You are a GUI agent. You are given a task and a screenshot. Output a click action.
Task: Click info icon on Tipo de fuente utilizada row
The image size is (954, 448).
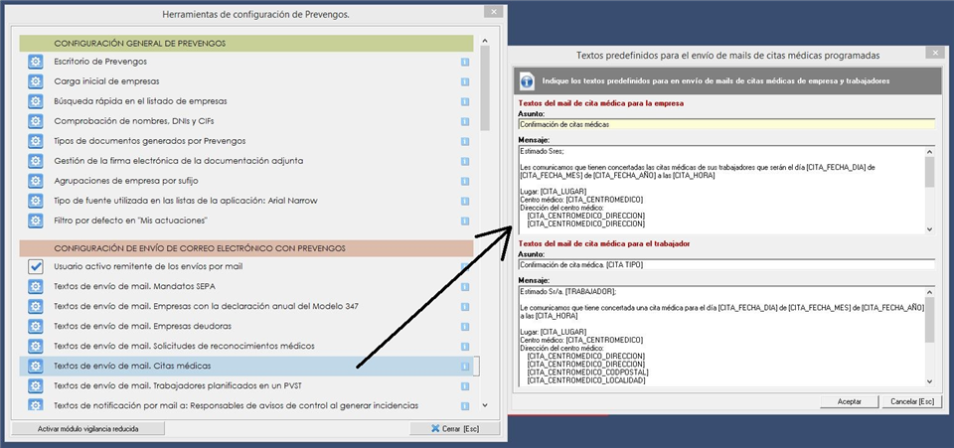click(465, 202)
